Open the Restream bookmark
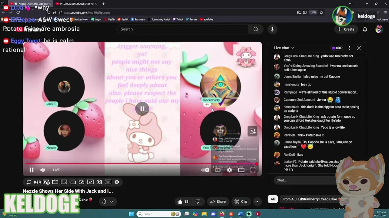This screenshot has width=389, height=218. pos(138,19)
